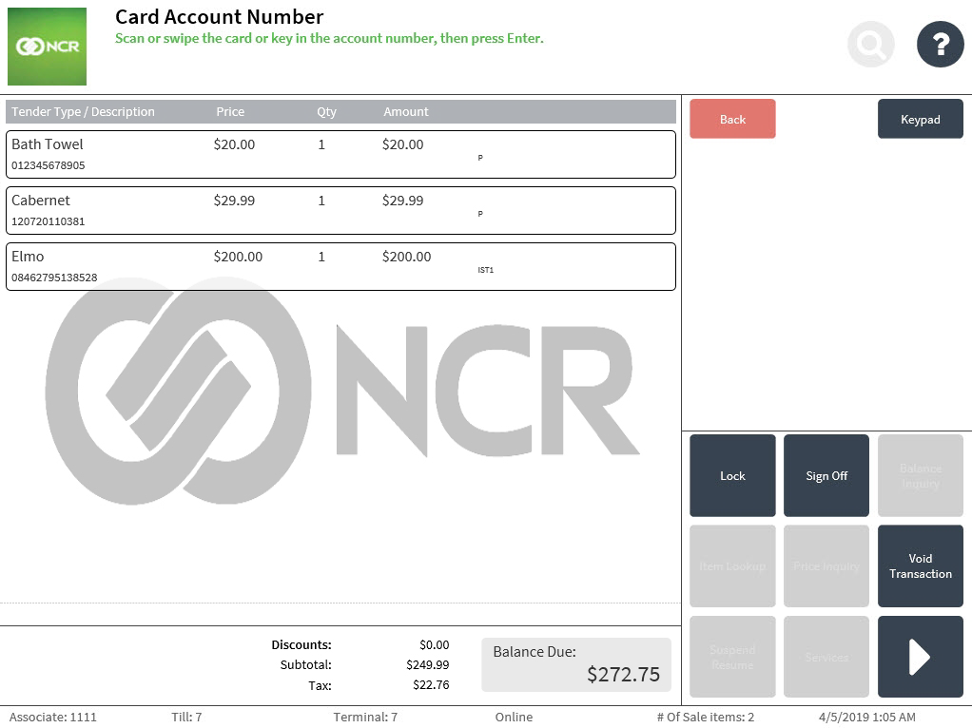Lock the terminal
This screenshot has width=972, height=728.
pos(732,475)
